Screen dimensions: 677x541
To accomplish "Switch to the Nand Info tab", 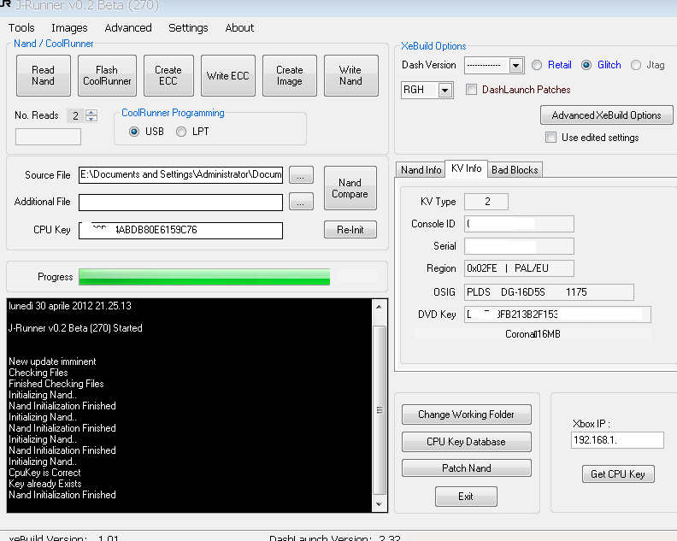I will point(421,170).
